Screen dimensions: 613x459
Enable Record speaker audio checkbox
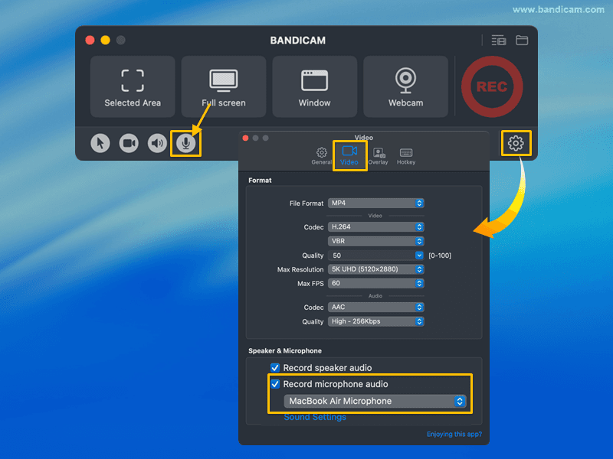click(x=275, y=368)
